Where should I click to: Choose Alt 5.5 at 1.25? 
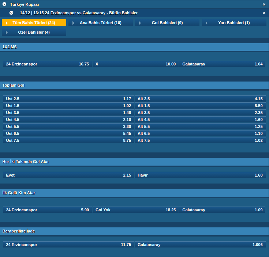pyautogui.click(x=200, y=126)
